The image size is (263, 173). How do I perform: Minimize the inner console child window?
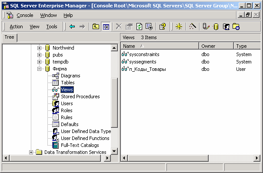pyautogui.click(x=241, y=15)
